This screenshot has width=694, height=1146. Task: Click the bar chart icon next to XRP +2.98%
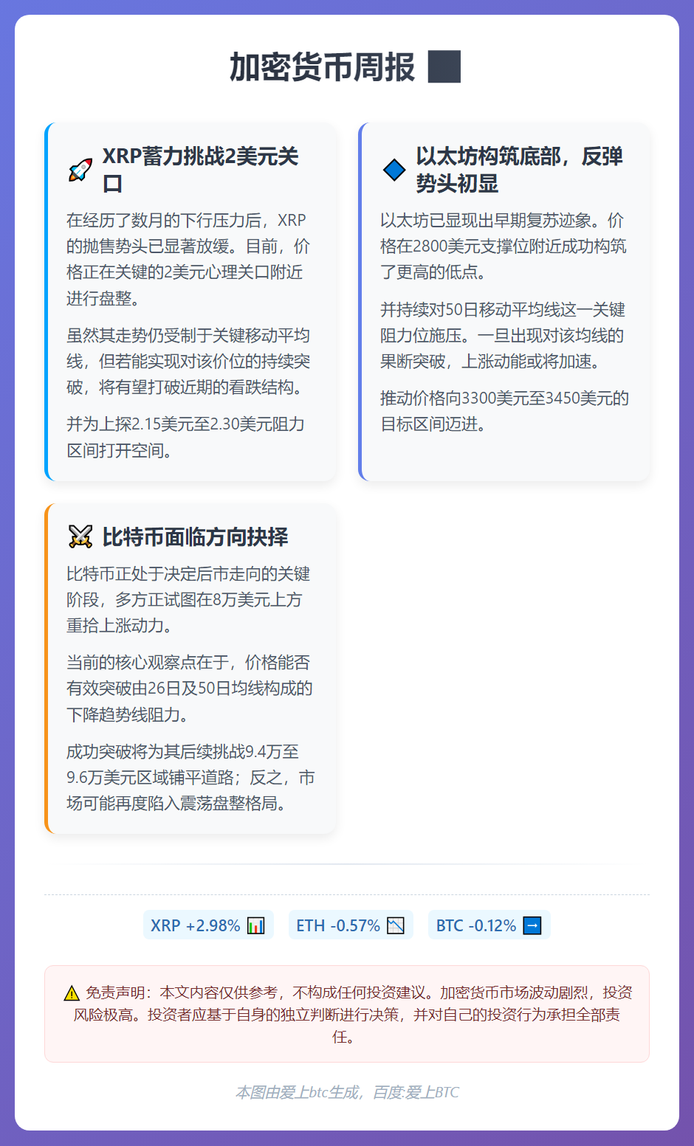pyautogui.click(x=255, y=925)
